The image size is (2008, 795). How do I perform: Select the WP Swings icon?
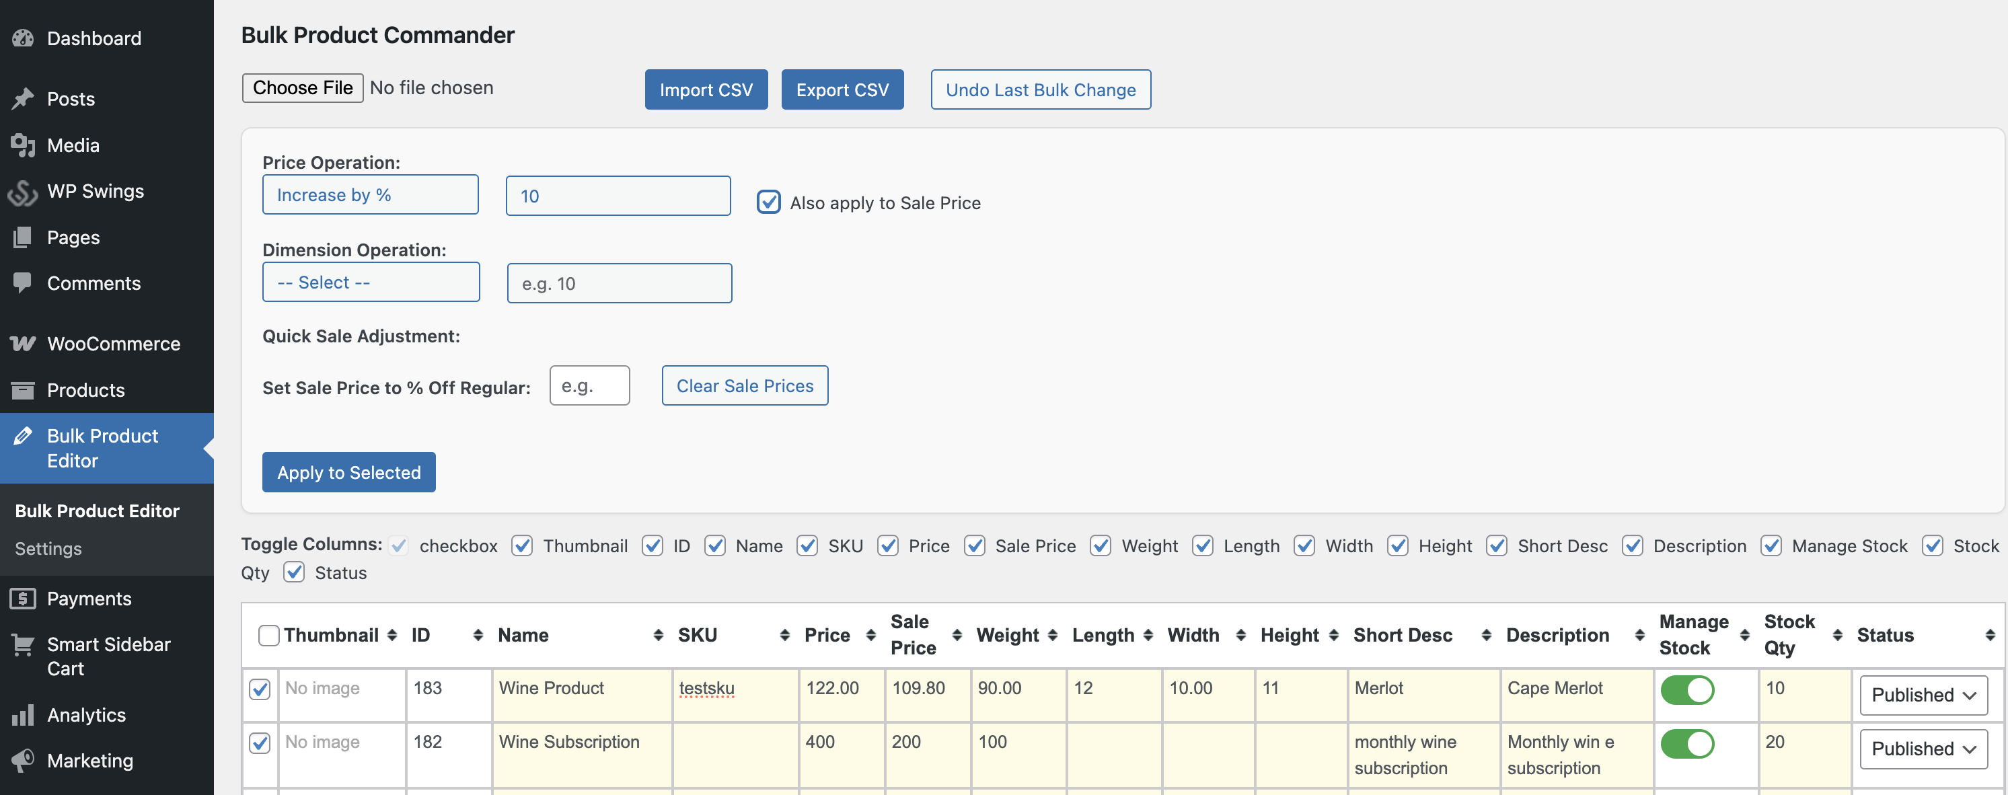23,191
